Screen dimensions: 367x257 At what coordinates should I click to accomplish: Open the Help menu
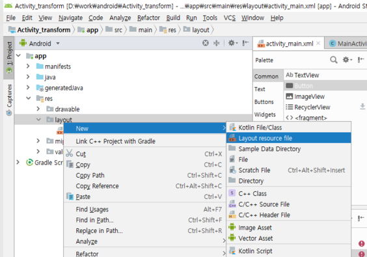coord(277,18)
